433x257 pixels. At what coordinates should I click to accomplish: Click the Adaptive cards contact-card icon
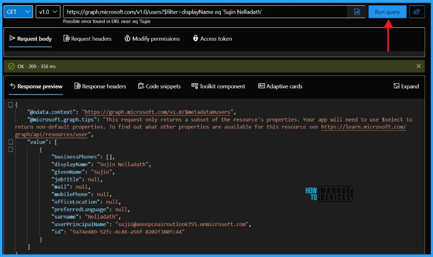click(261, 86)
